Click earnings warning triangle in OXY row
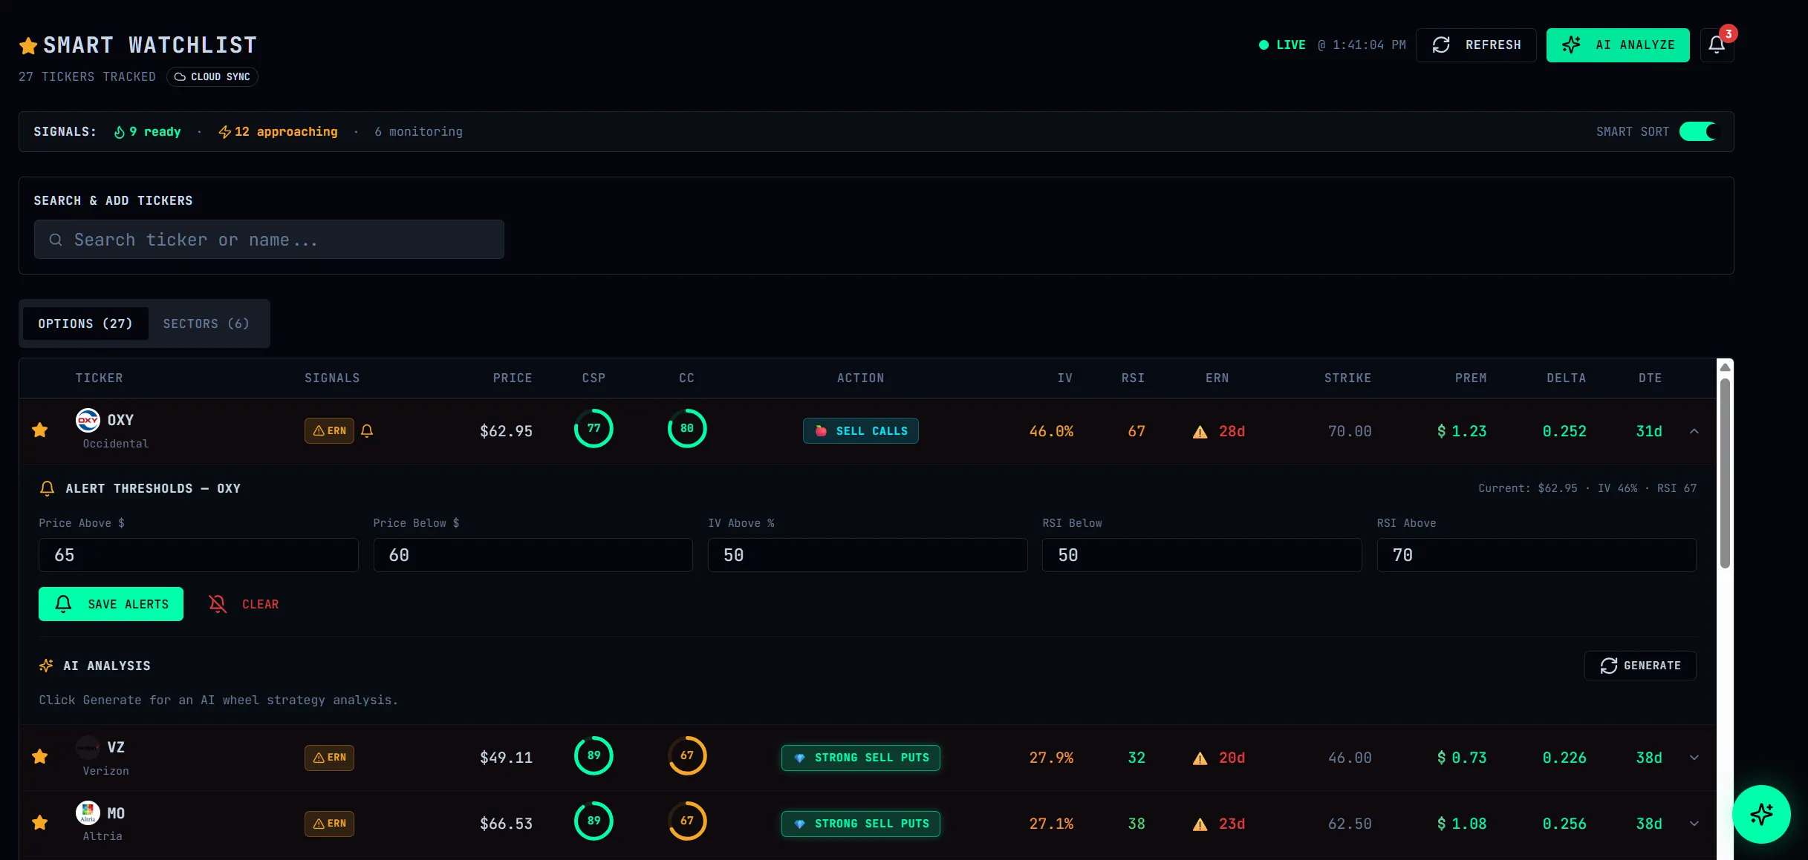This screenshot has height=860, width=1808. coord(1200,432)
